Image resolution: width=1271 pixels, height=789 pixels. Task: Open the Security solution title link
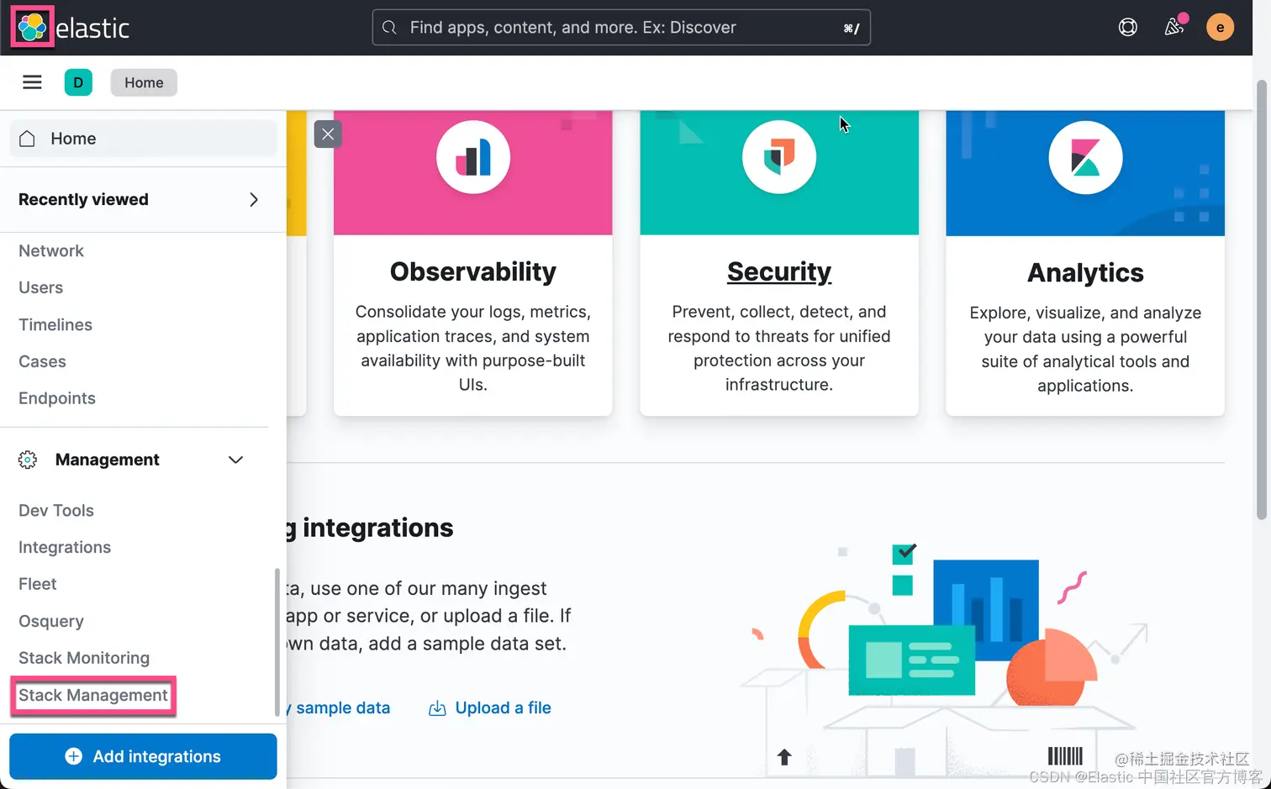click(x=779, y=271)
